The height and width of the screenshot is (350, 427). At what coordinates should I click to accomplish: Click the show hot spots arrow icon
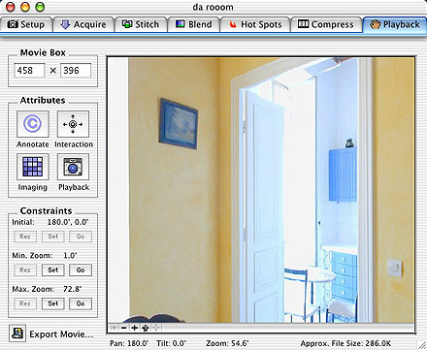click(x=145, y=328)
